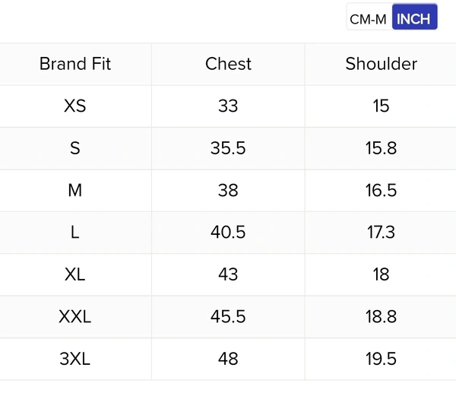Click the shoulder value 19.5
Viewport: 456px width, 396px height.
pyautogui.click(x=381, y=359)
